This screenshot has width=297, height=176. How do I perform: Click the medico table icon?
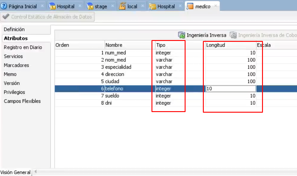(x=190, y=6)
